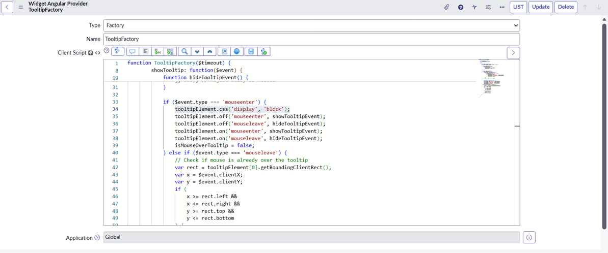Click the blue save script icon in toolbar
Image resolution: width=608 pixels, height=253 pixels.
point(251,51)
